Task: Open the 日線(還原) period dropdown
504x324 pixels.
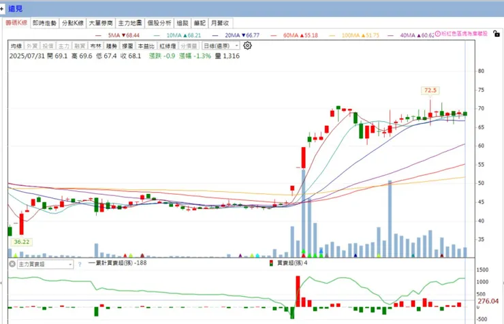Action: tap(221, 46)
